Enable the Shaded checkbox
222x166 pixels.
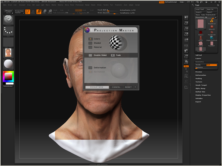(x=90, y=43)
